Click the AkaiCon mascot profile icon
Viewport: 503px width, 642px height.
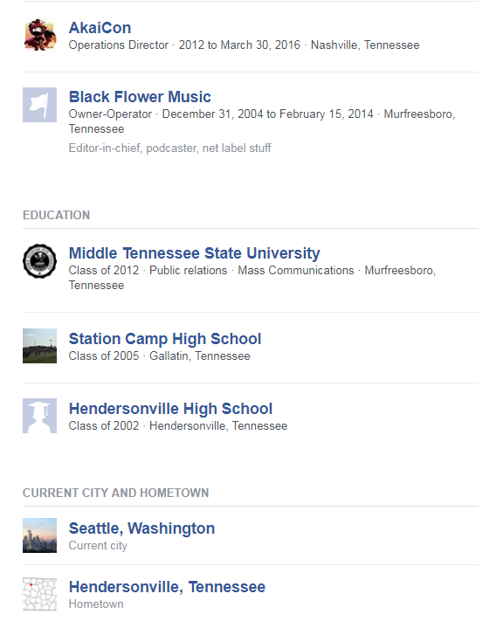pos(39,35)
